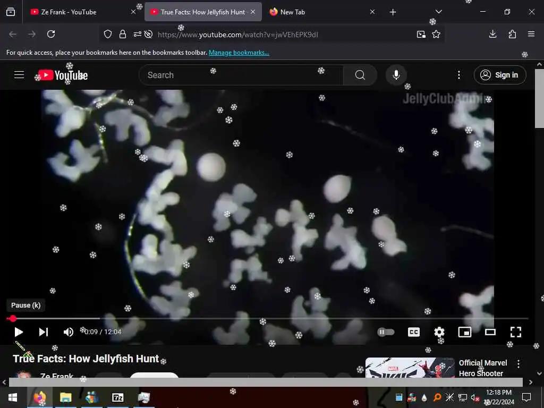
Task: Open video settings gear
Action: click(439, 333)
